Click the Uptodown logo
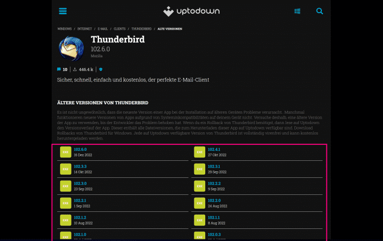383x241 pixels. 191,11
